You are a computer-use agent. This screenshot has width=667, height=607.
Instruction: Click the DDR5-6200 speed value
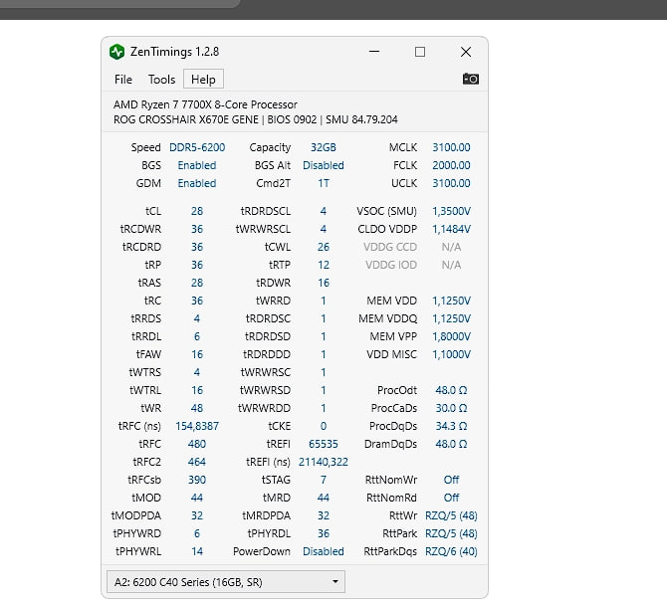click(x=197, y=147)
